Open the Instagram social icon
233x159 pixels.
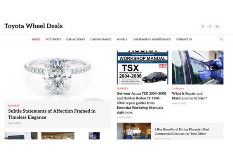(217, 26)
